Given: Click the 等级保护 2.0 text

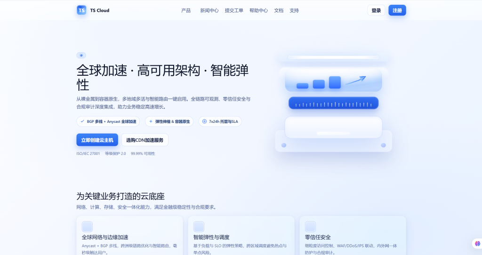Looking at the screenshot, I should (x=115, y=154).
